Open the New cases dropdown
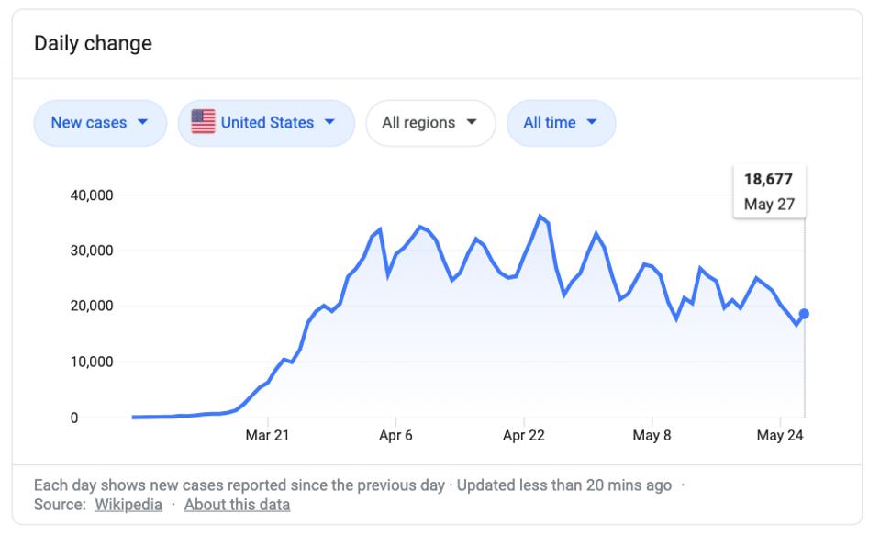880x535 pixels. pyautogui.click(x=100, y=123)
